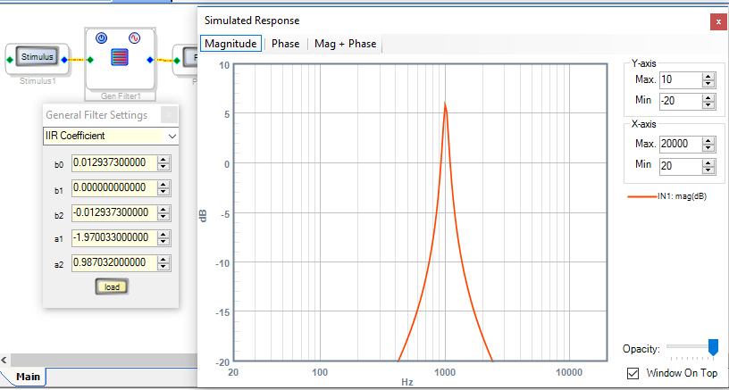Click the sine wave icon on Gen Filter1

coord(134,38)
